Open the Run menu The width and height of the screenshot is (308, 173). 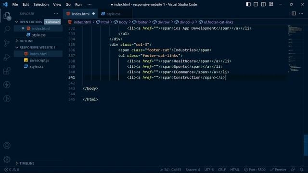pos(78,4)
